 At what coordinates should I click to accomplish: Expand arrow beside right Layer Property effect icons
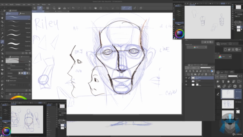coord(240,49)
